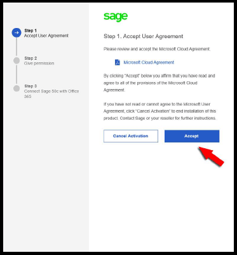Click the "Give permission" sidebar step label

[39, 64]
